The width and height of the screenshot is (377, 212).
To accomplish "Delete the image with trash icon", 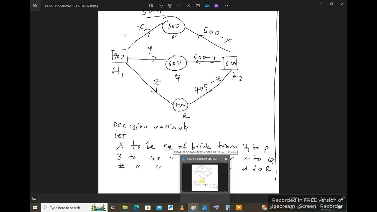I will (x=170, y=6).
